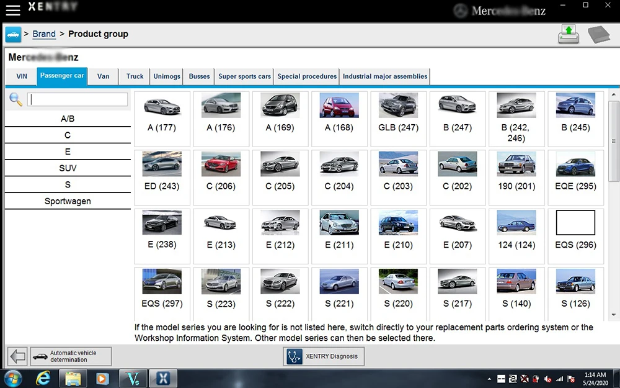The image size is (620, 388).
Task: Select the E (238) model series
Action: (162, 236)
